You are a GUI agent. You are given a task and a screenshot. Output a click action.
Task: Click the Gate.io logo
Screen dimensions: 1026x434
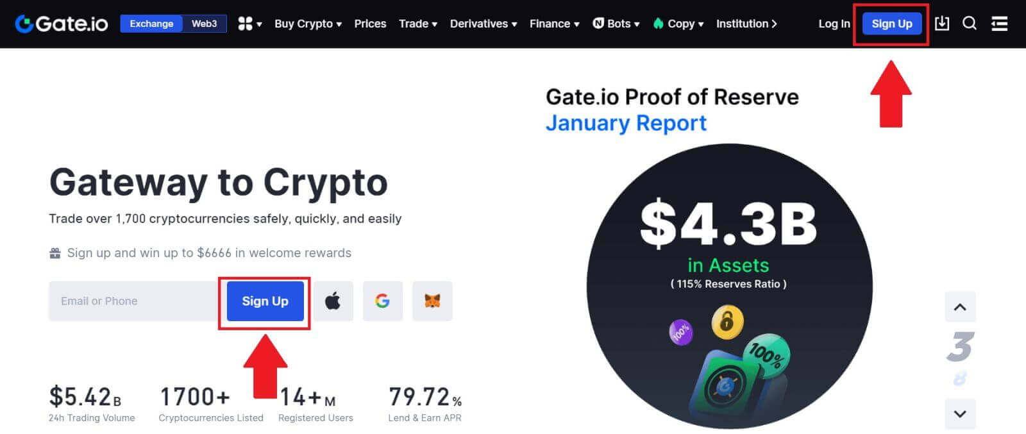(61, 23)
